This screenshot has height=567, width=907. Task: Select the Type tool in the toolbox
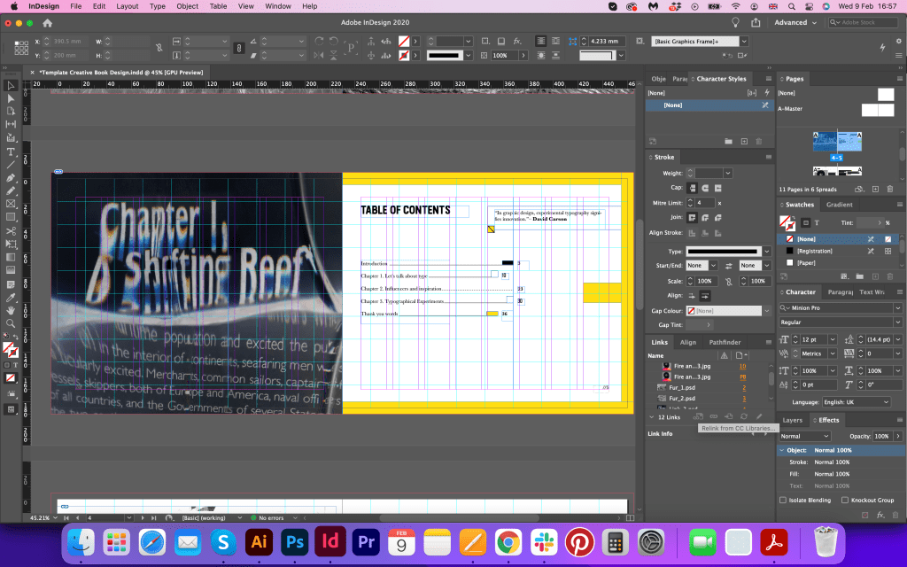point(11,151)
